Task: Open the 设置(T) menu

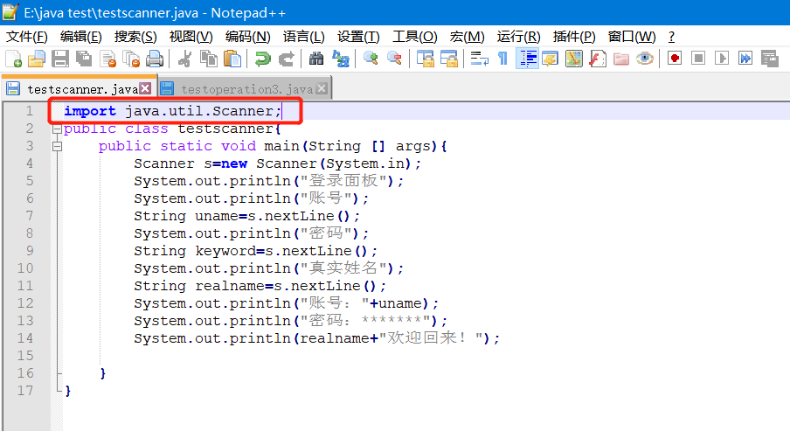Action: pos(358,37)
